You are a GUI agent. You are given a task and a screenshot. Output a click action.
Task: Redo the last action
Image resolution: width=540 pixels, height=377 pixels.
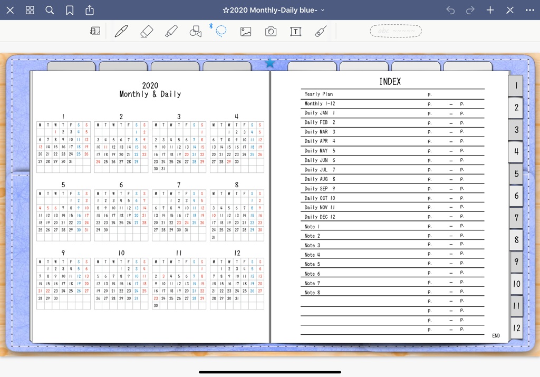click(x=470, y=11)
